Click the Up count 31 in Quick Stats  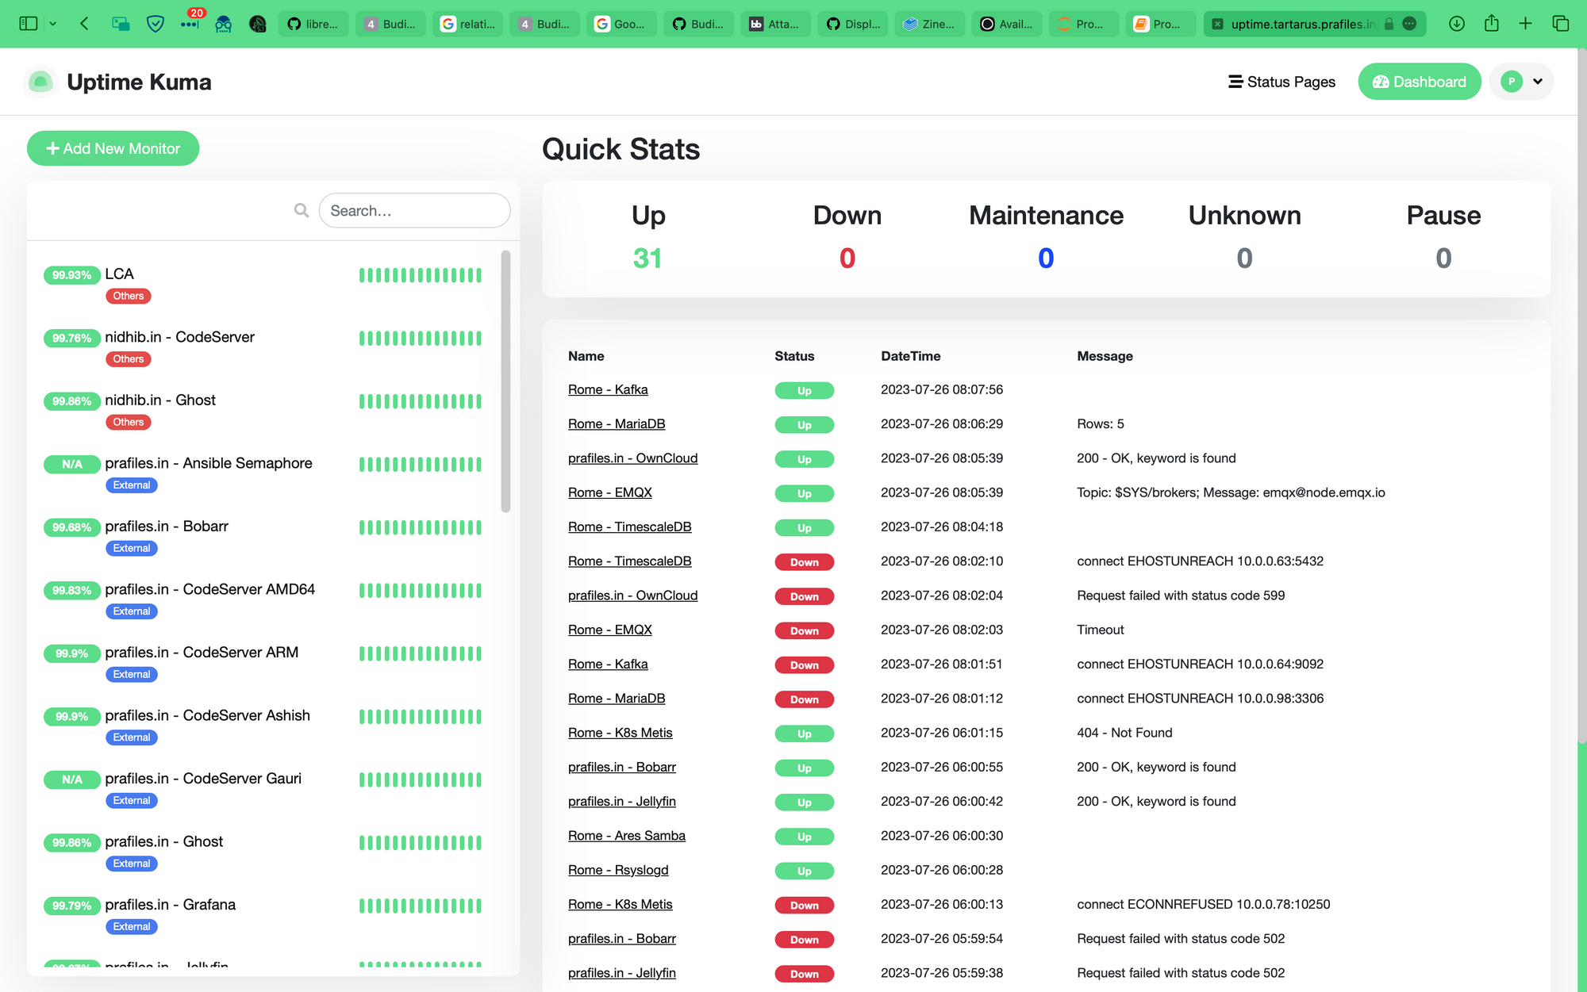(647, 258)
